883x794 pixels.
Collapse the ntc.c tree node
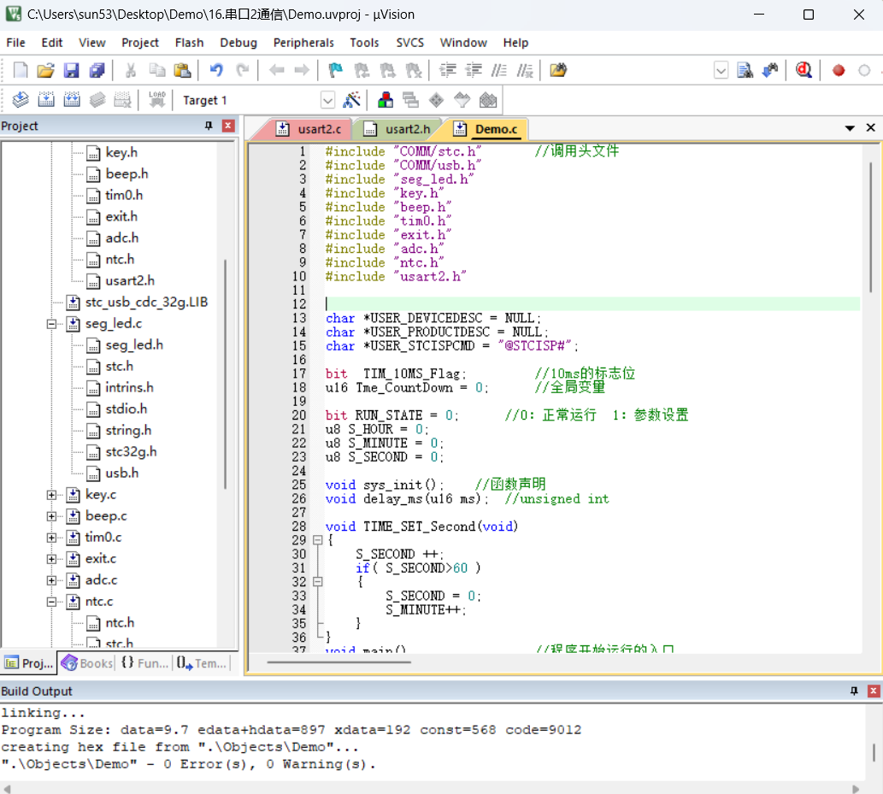point(51,602)
